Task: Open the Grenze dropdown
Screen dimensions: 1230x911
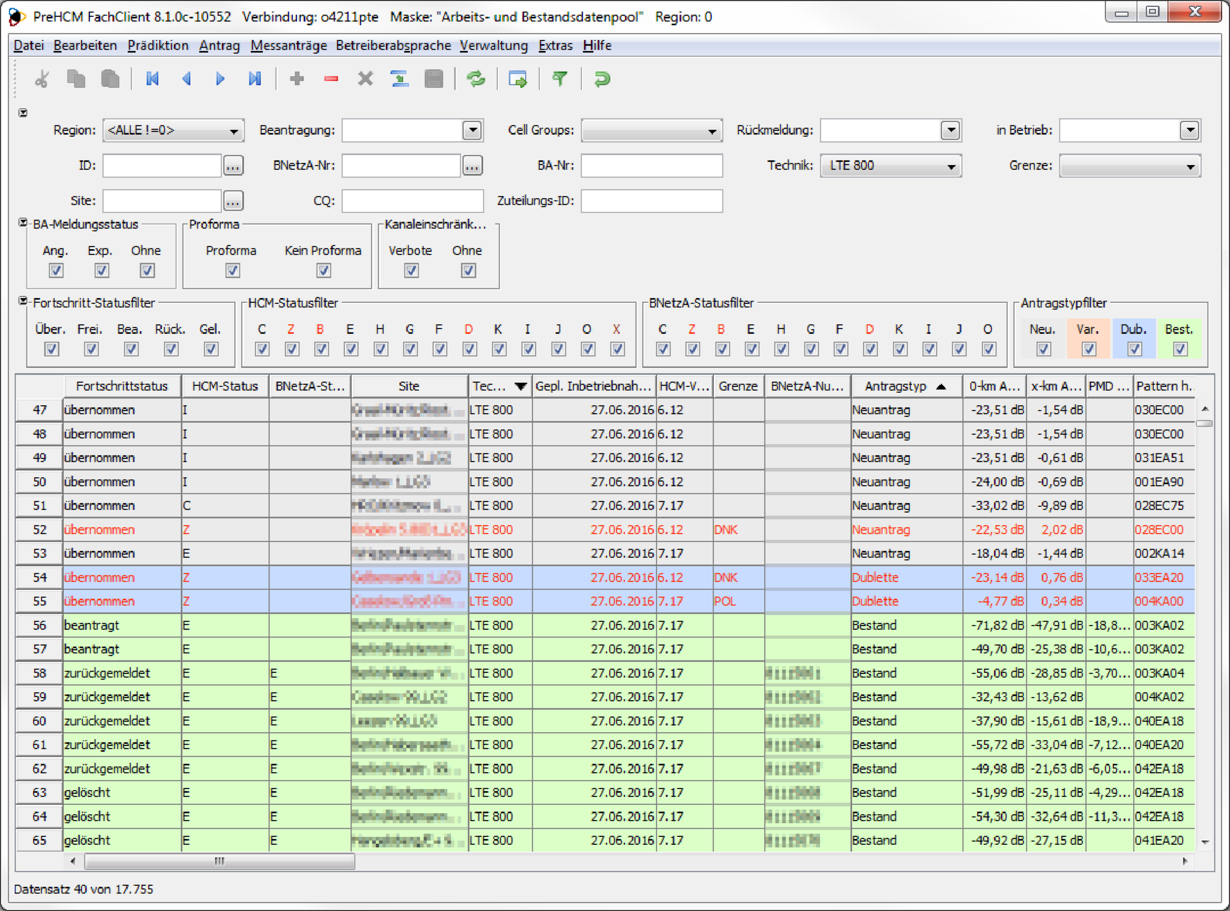Action: coord(1130,166)
